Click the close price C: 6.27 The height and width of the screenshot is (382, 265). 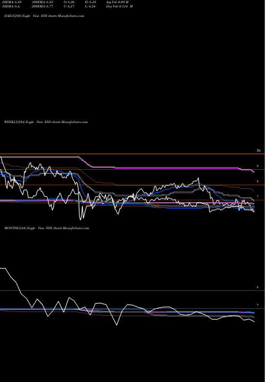coord(69,6)
